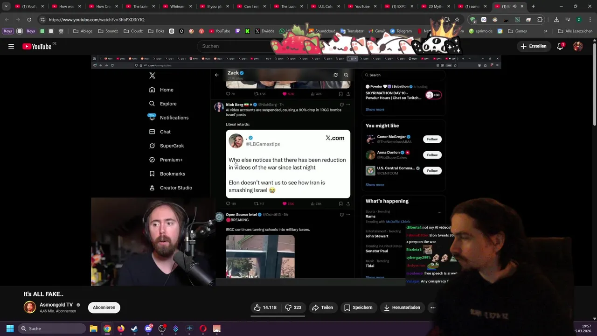The height and width of the screenshot is (336, 597).
Task: Open the Telegram bookmark
Action: pos(400,31)
